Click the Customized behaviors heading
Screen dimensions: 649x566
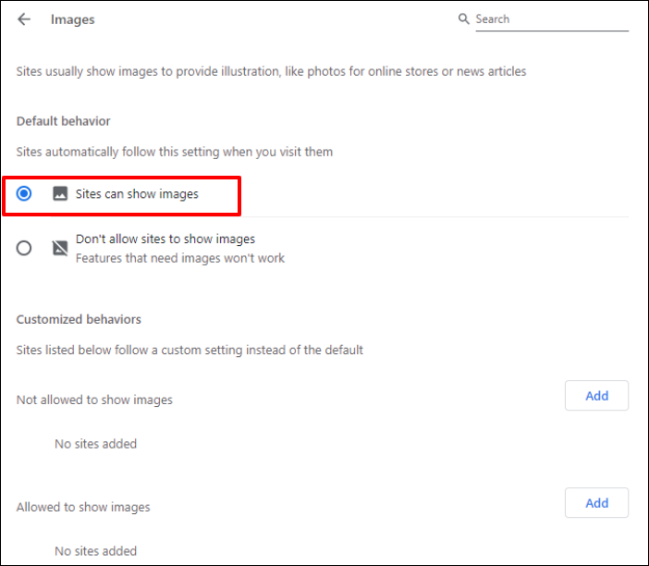pyautogui.click(x=79, y=320)
